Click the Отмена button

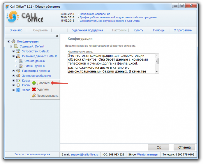click(x=184, y=147)
